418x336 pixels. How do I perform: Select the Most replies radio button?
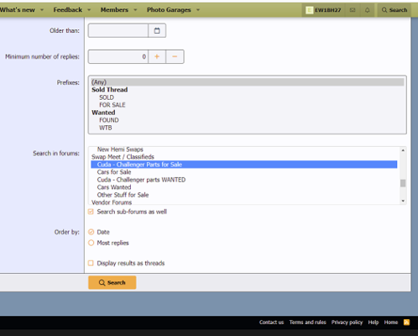[91, 243]
